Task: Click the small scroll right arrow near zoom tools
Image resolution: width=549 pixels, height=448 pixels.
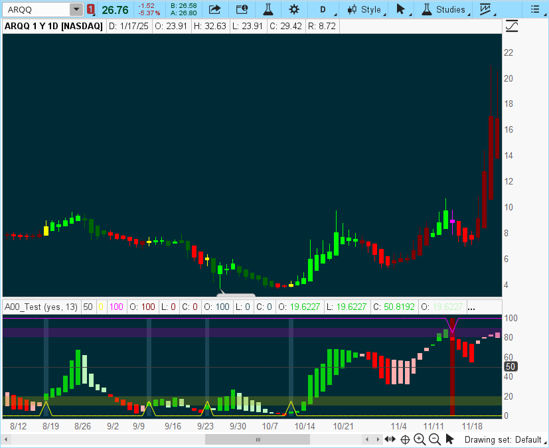Action: (x=378, y=439)
